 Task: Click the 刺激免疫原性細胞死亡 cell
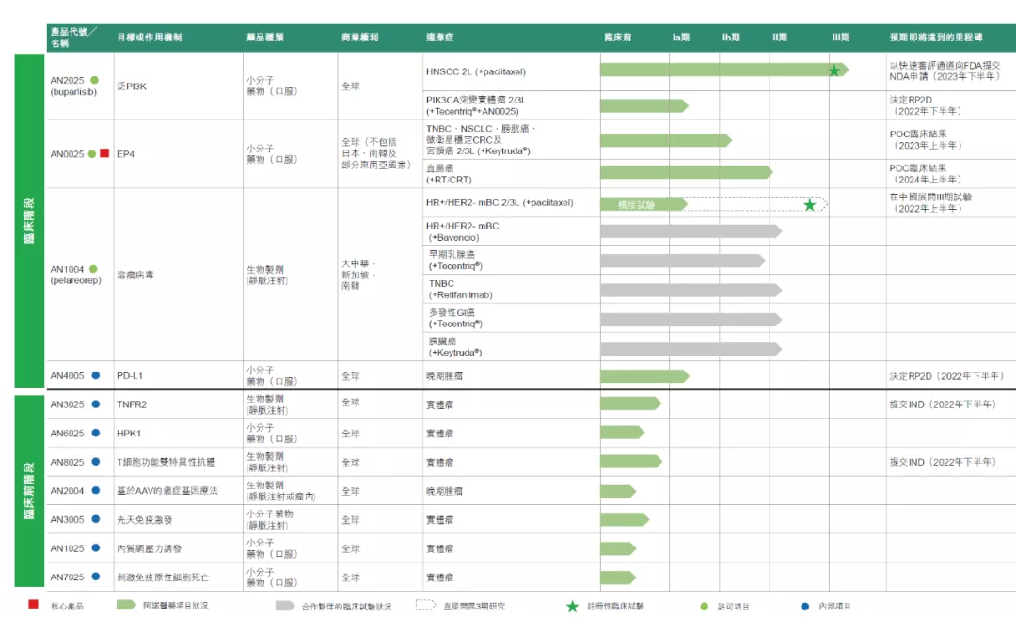[163, 577]
